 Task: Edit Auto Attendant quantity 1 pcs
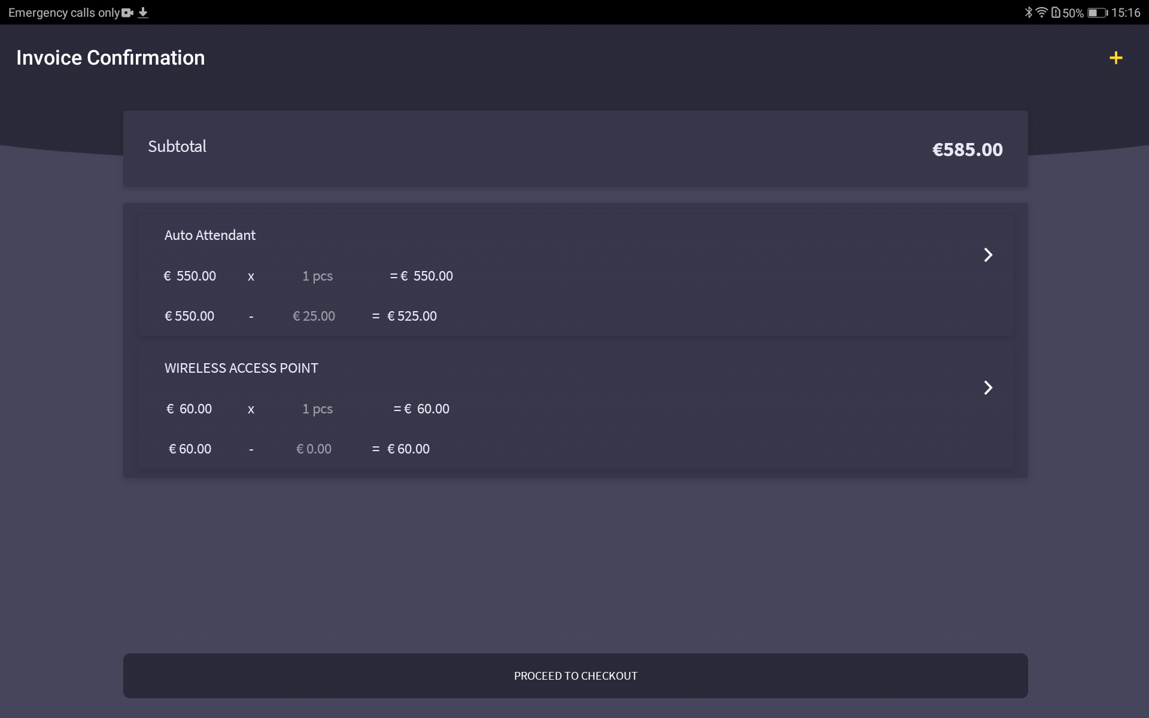tap(317, 276)
